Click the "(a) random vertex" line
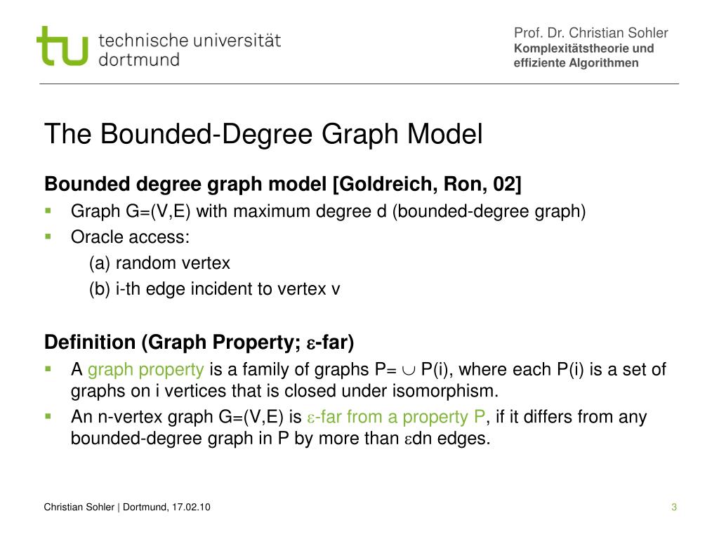The height and width of the screenshot is (539, 719). [159, 263]
